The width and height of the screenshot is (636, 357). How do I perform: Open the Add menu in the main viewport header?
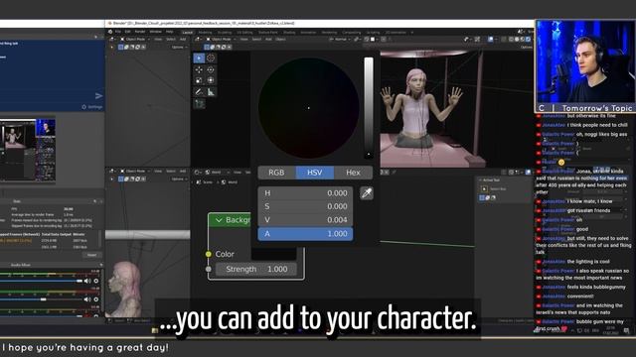tap(268, 40)
